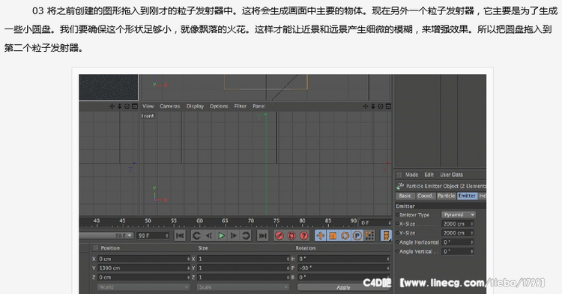Open the Display viewport menu
This screenshot has width=562, height=294.
click(195, 106)
